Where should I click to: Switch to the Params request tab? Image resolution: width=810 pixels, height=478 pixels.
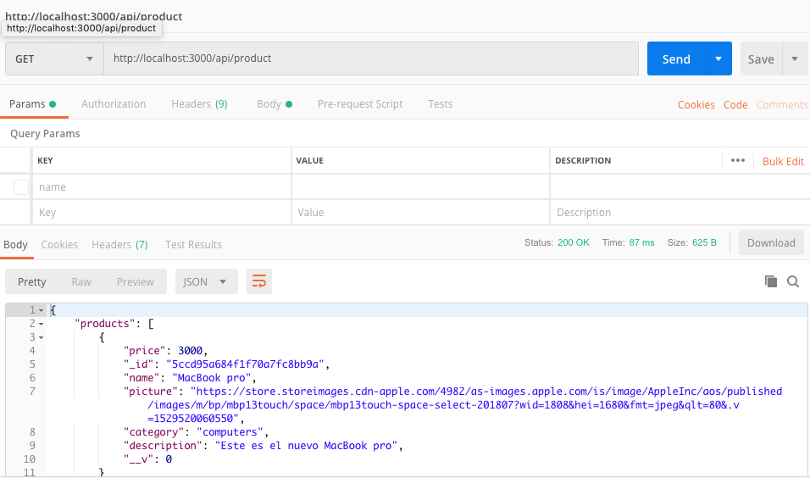click(32, 104)
